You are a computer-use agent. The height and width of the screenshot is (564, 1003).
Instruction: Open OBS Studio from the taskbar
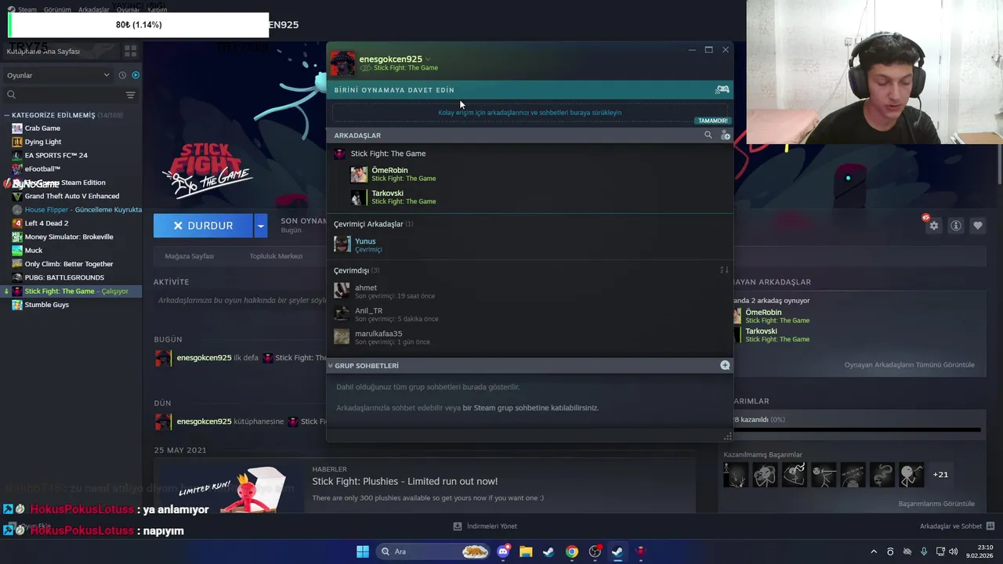595,551
